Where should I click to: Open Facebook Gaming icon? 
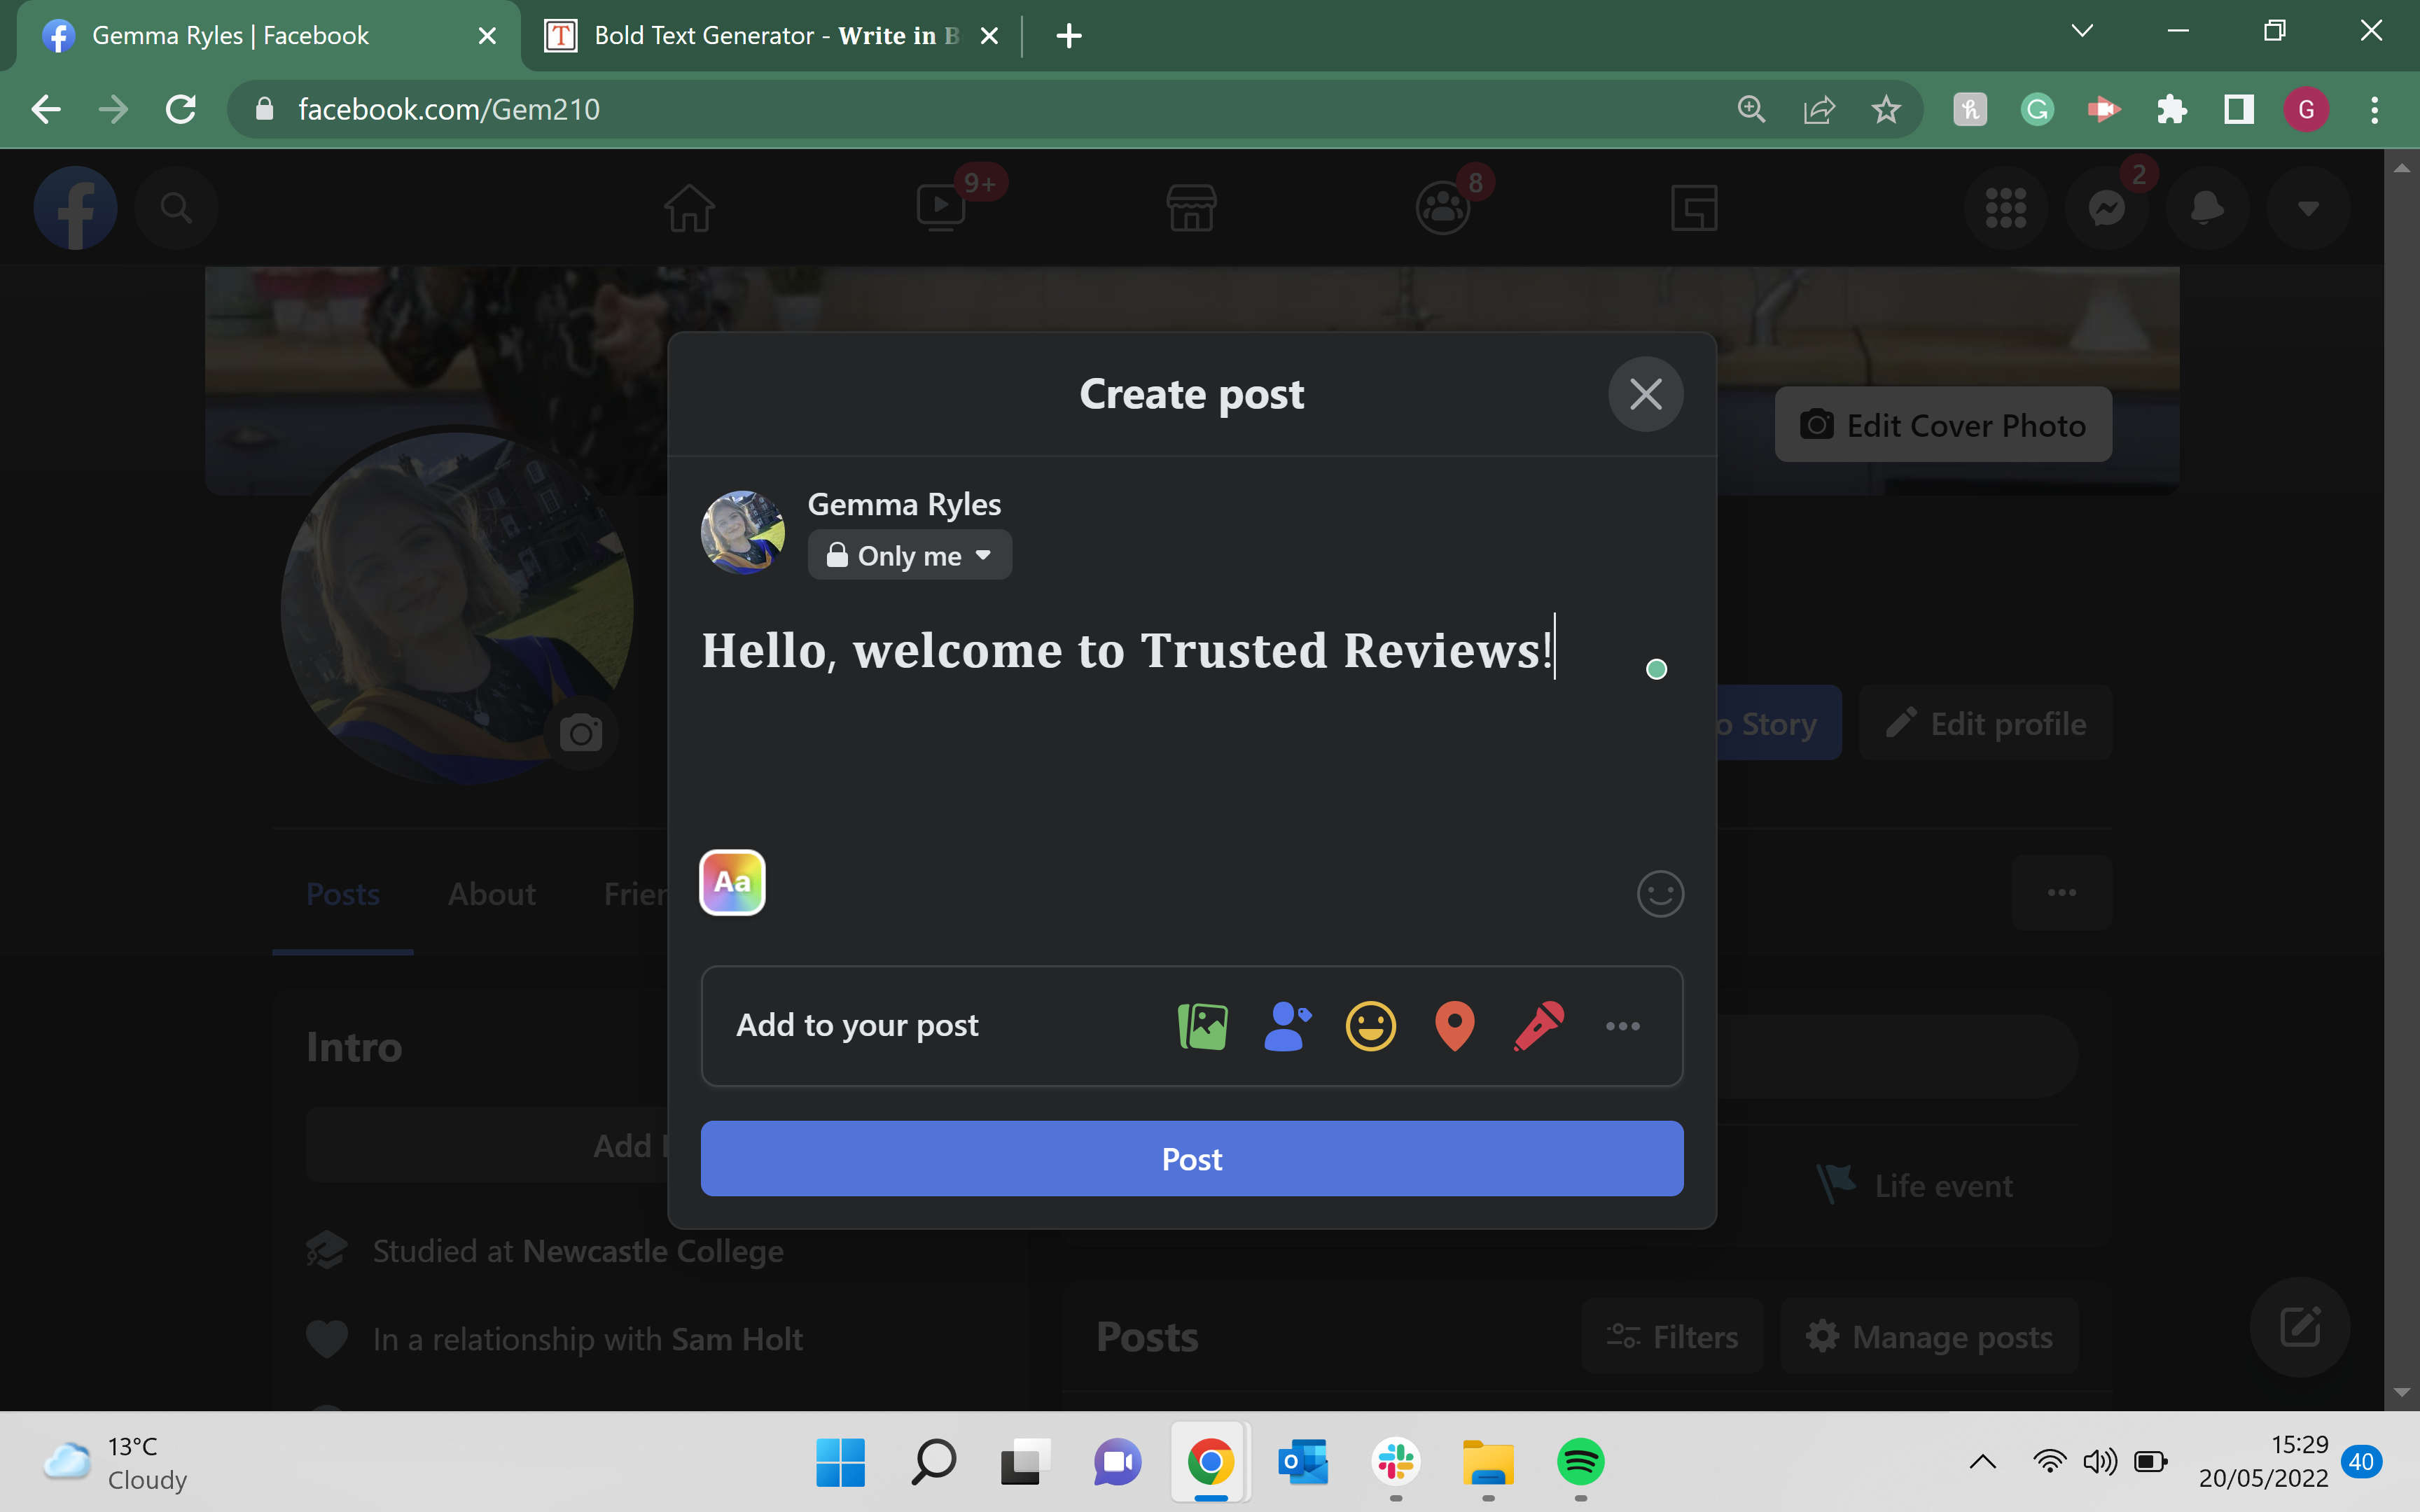[x=1694, y=208]
